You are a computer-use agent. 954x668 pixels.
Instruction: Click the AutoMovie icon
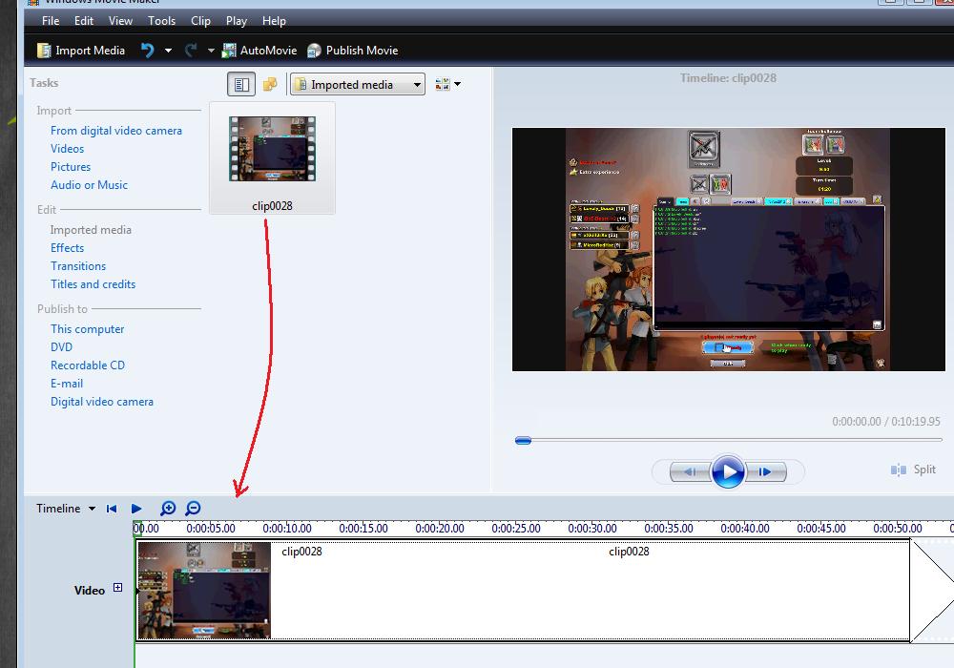pos(229,51)
